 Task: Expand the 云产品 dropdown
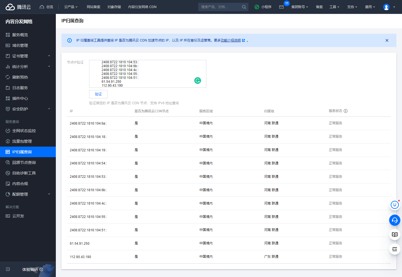coord(71,7)
